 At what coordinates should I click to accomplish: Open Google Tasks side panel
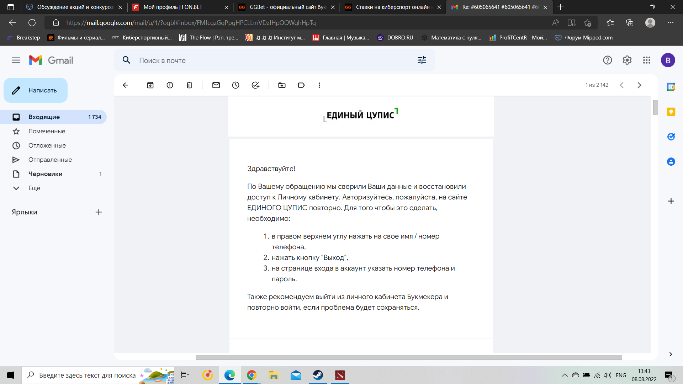[671, 137]
